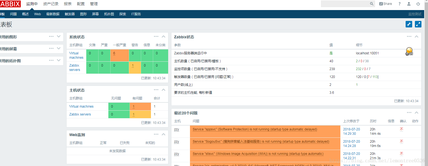Switch to 概述 submenu tab
This screenshot has width=428, height=166.
click(x=25, y=14)
